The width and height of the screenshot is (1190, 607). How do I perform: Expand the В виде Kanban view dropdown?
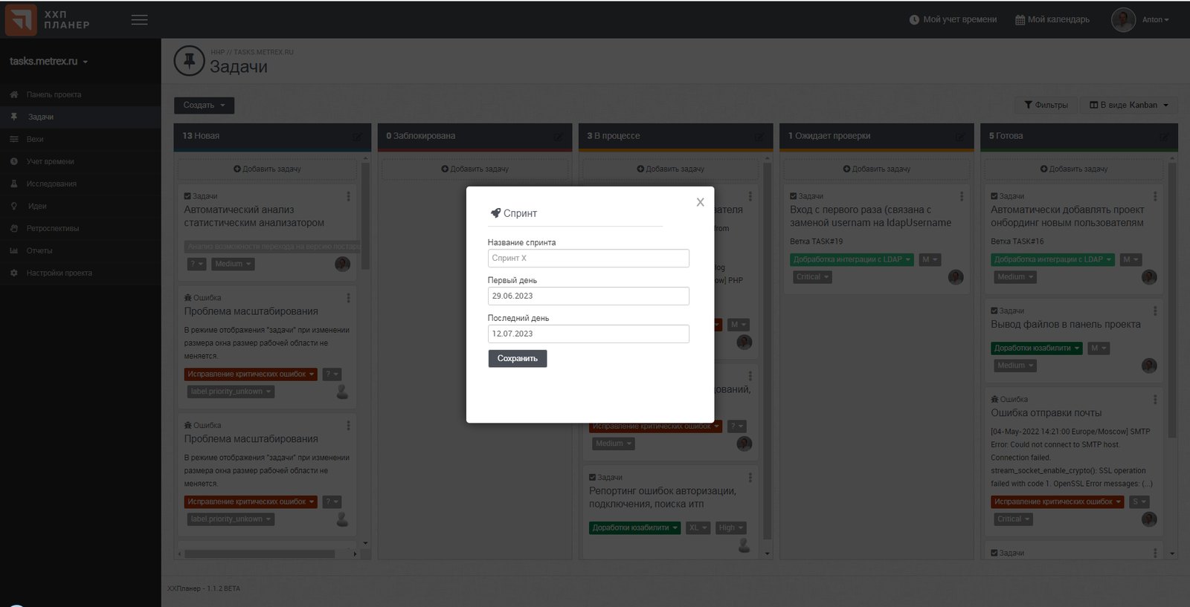point(1129,105)
